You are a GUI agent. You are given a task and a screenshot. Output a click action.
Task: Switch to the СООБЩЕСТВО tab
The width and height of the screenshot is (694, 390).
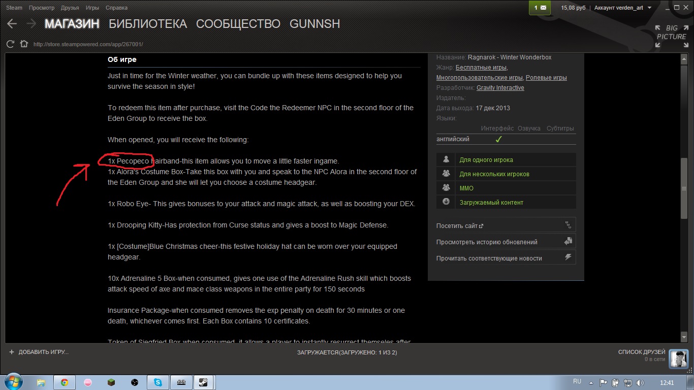pyautogui.click(x=238, y=24)
